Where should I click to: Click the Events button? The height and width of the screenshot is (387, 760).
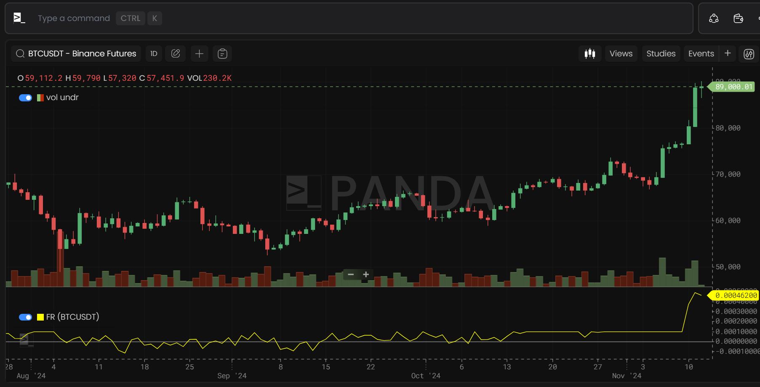pyautogui.click(x=701, y=53)
